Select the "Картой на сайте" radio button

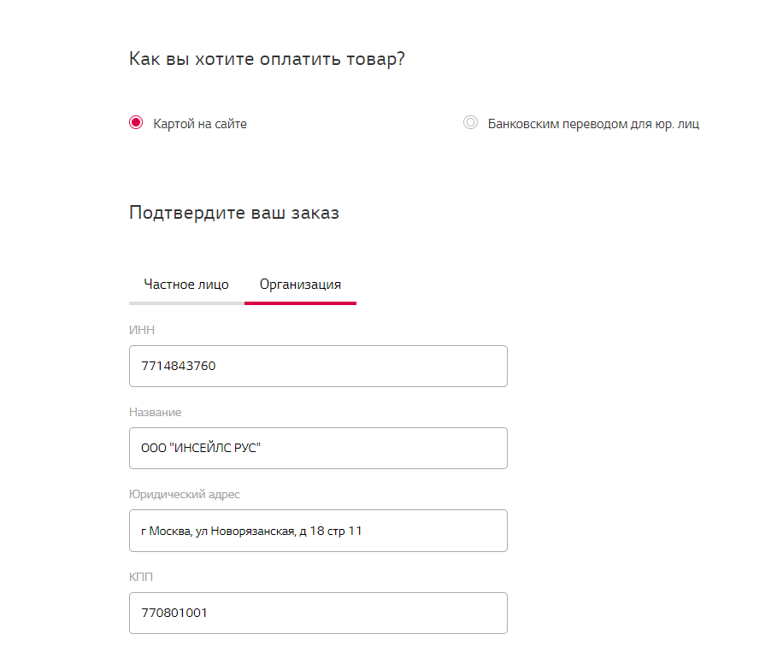136,123
